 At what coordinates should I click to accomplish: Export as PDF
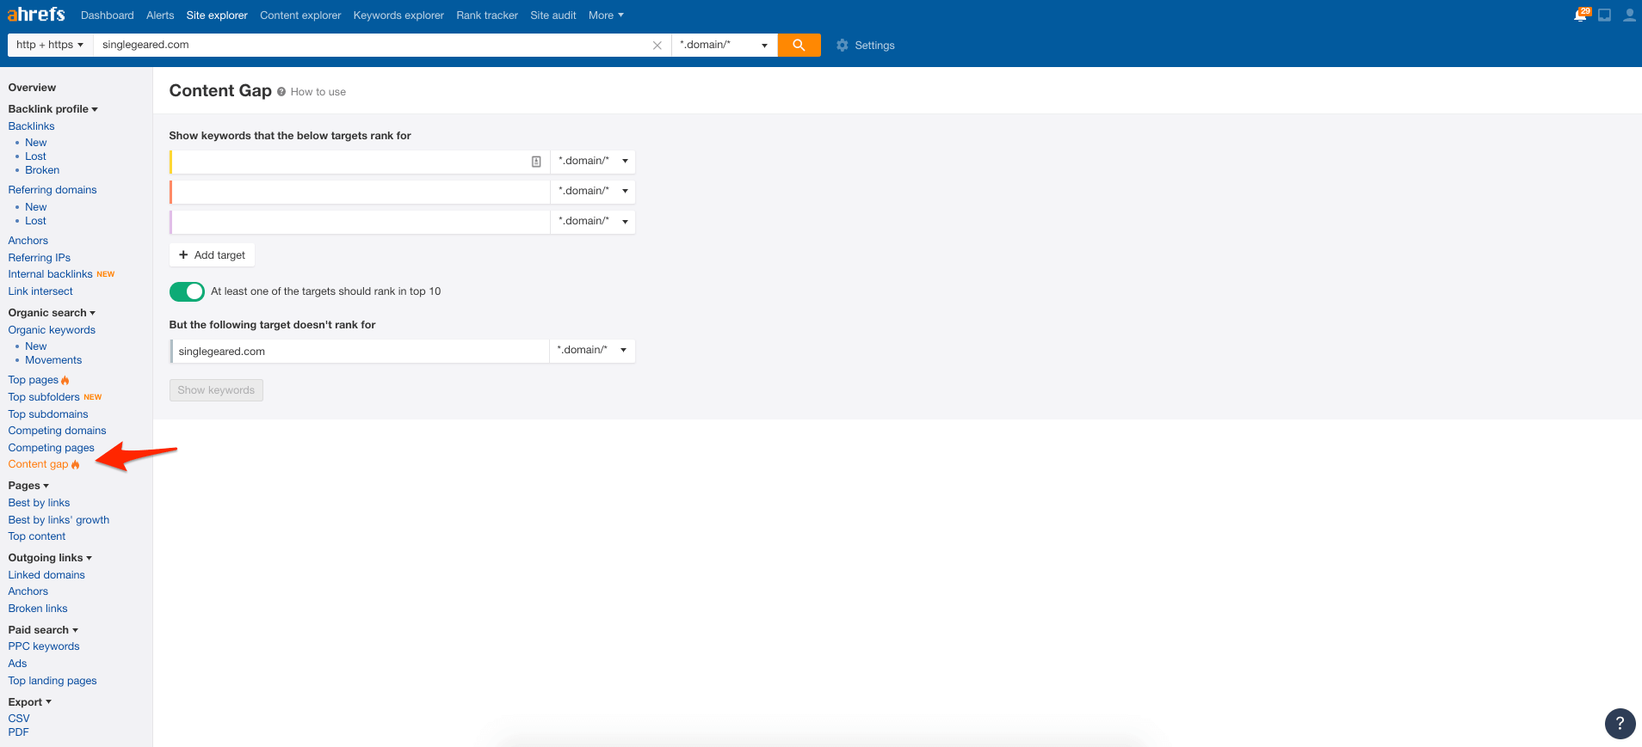(18, 732)
